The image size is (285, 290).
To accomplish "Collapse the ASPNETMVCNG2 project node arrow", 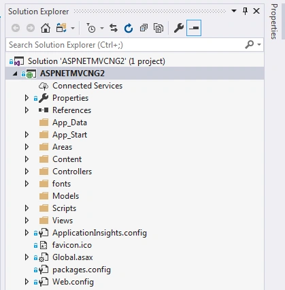I will 15,74.
